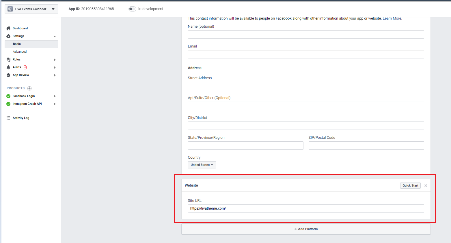Collapse the Settings section arrow
451x243 pixels.
coord(55,36)
